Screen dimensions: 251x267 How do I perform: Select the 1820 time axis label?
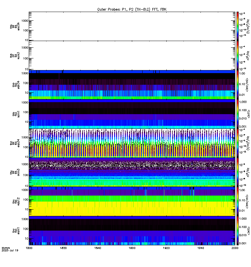pyautogui.click(x=63, y=248)
